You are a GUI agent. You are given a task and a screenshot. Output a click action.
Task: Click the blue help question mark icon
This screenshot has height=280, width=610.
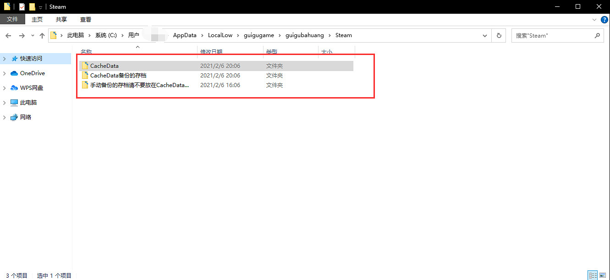(x=605, y=20)
